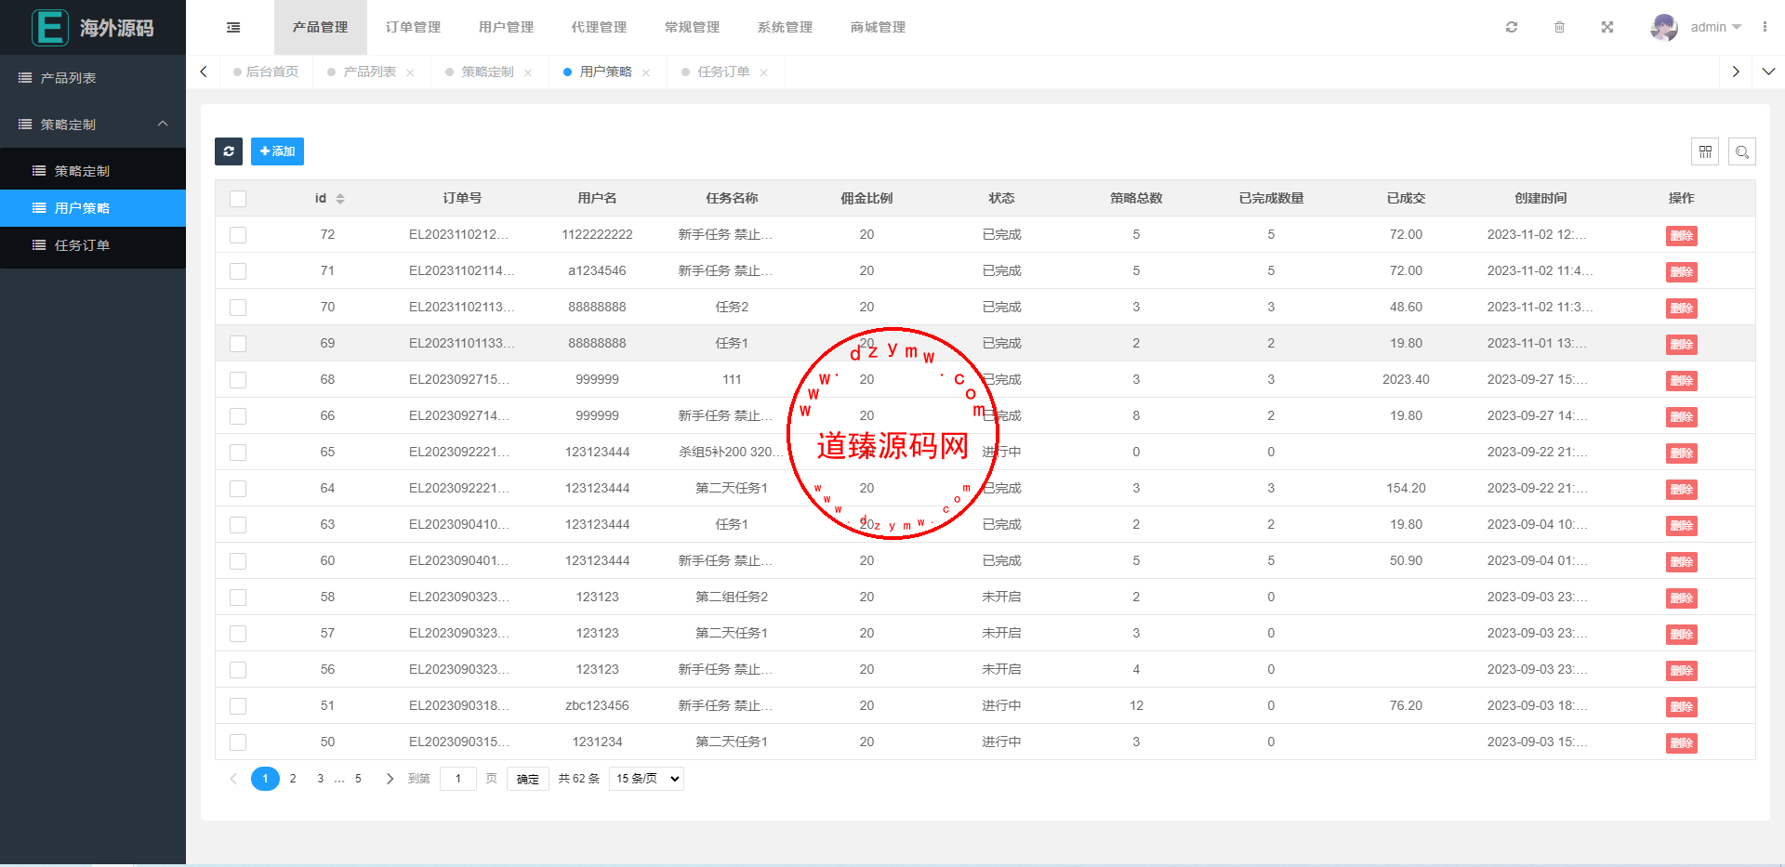Delete row with id 72
The width and height of the screenshot is (1785, 867).
[1681, 235]
